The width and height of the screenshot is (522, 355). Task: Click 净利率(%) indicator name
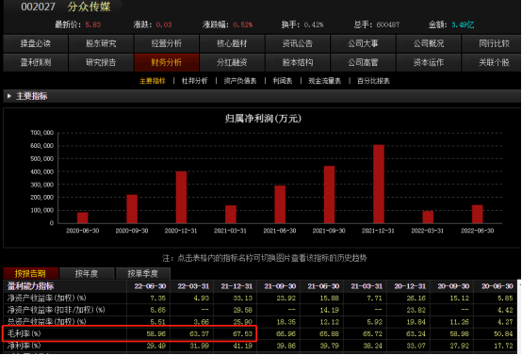pos(24,346)
